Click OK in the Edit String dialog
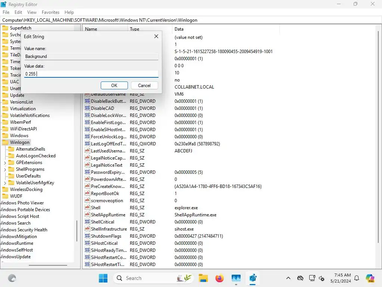382x287 pixels. click(114, 86)
